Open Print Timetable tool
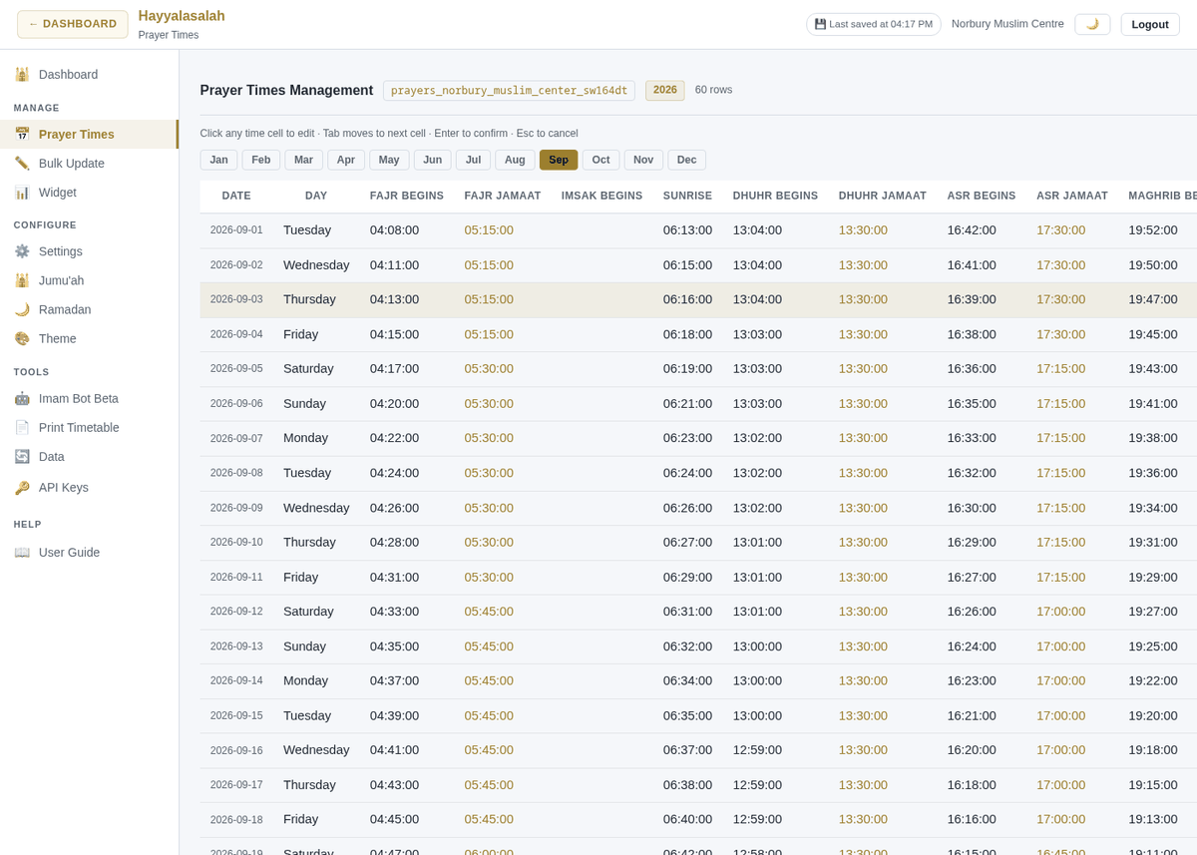The height and width of the screenshot is (855, 1197). [x=89, y=427]
